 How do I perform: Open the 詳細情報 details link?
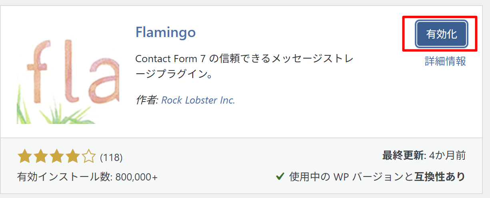pos(445,61)
